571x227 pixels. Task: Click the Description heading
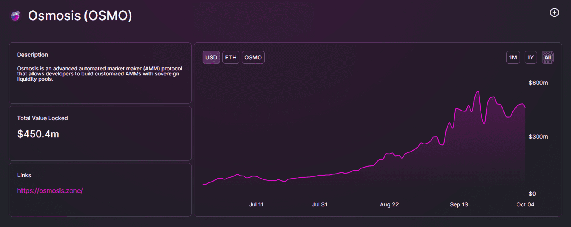click(32, 55)
